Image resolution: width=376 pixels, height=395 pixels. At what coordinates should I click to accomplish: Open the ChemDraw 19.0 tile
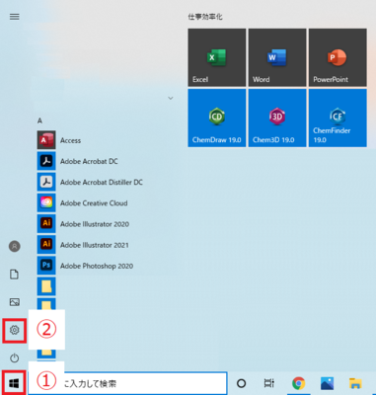pos(217,118)
